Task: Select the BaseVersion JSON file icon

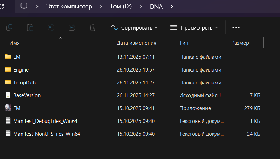Action: pyautogui.click(x=8, y=95)
